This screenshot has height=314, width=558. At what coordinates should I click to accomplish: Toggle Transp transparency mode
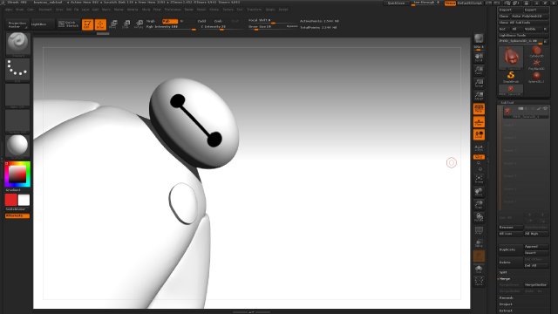point(479,243)
